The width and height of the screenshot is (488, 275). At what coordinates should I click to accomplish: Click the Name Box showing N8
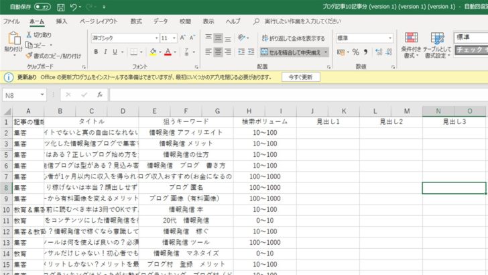pos(24,95)
